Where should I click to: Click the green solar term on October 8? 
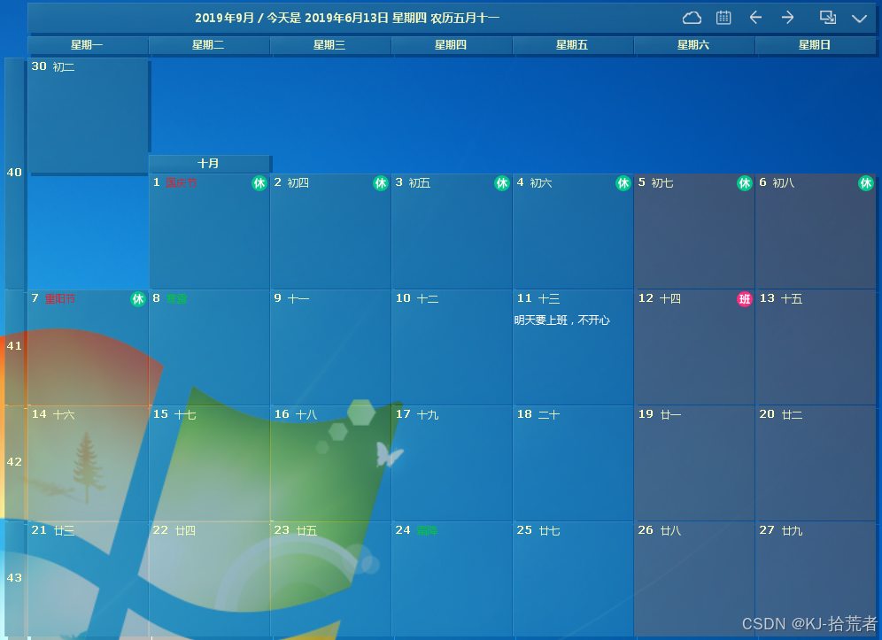[176, 298]
